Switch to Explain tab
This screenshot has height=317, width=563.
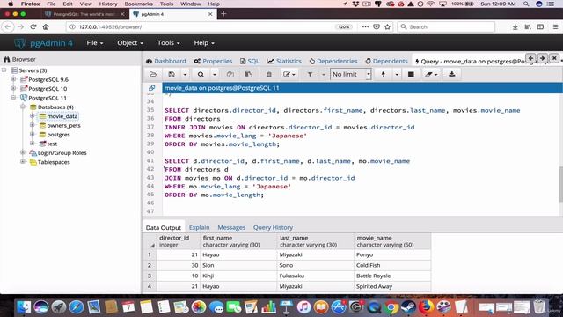pyautogui.click(x=200, y=227)
